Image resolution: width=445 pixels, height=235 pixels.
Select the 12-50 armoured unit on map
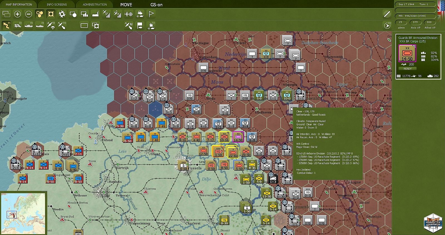point(203,151)
